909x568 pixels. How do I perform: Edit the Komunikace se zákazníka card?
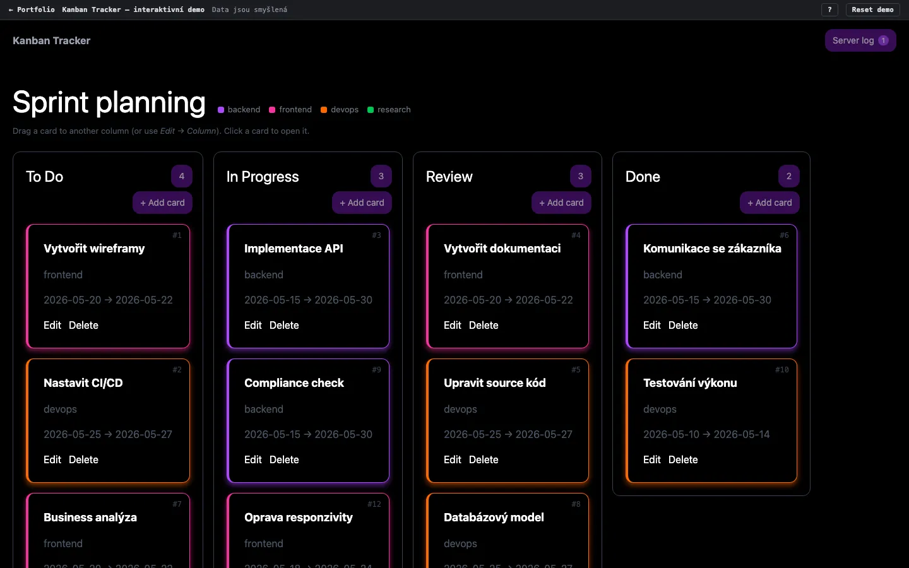coord(652,325)
